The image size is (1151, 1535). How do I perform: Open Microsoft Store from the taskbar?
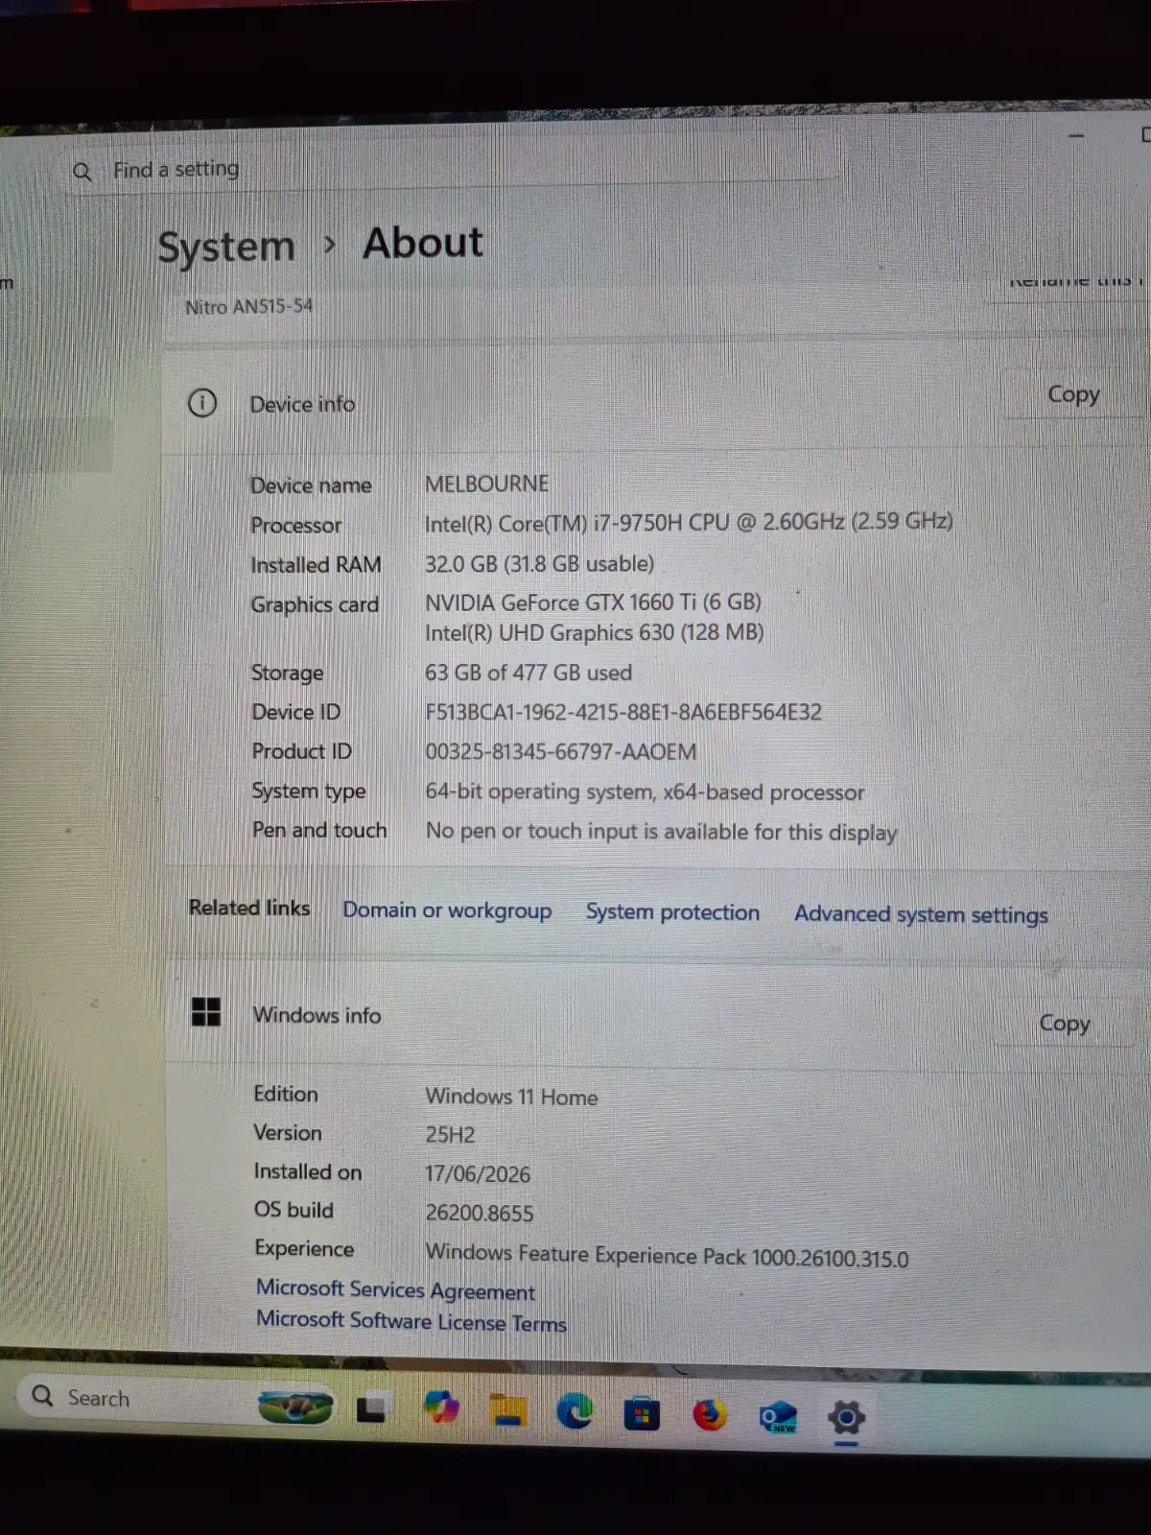click(x=642, y=1414)
